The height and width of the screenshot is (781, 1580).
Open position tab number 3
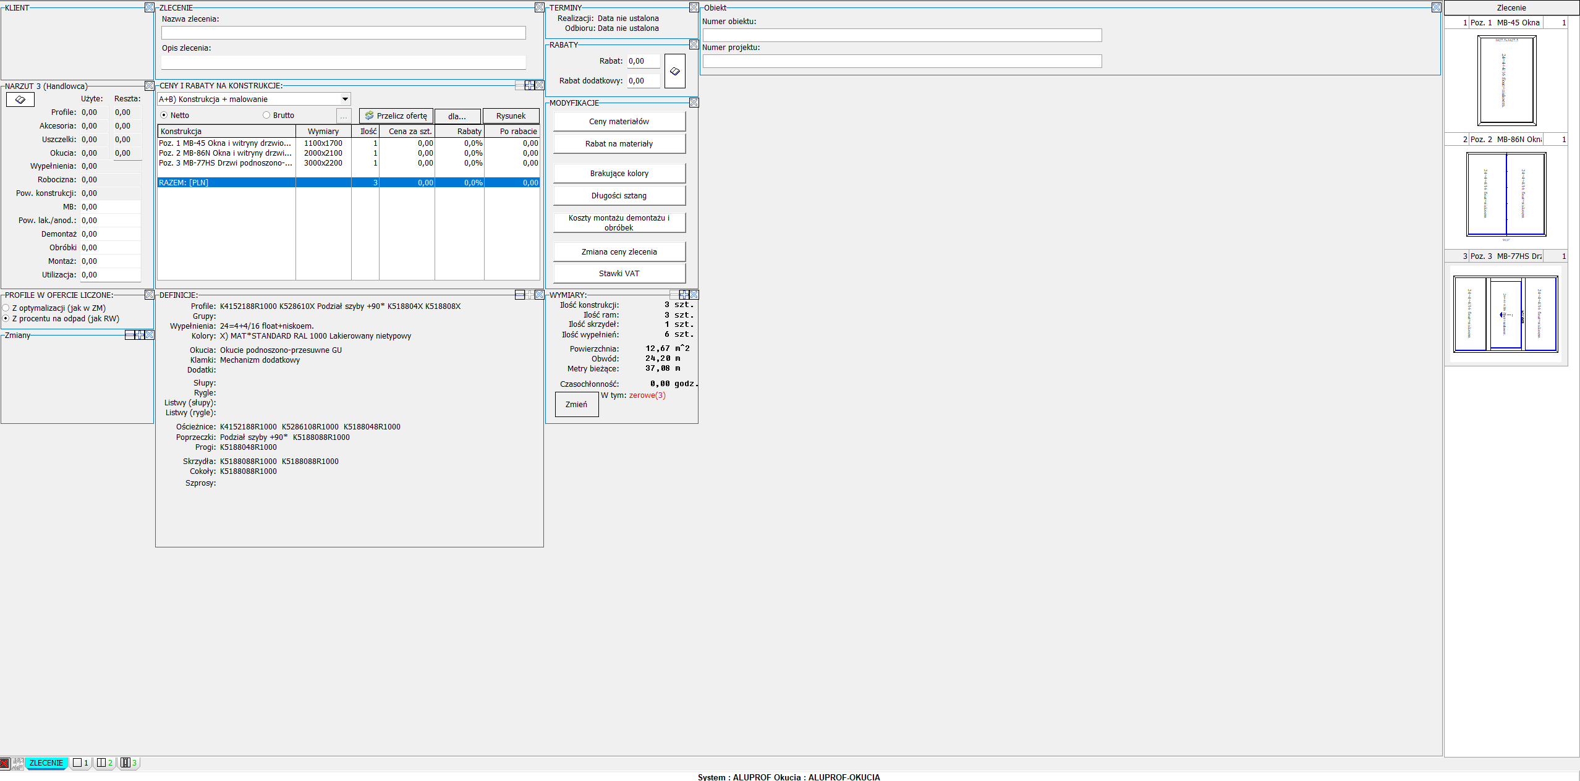pos(129,763)
